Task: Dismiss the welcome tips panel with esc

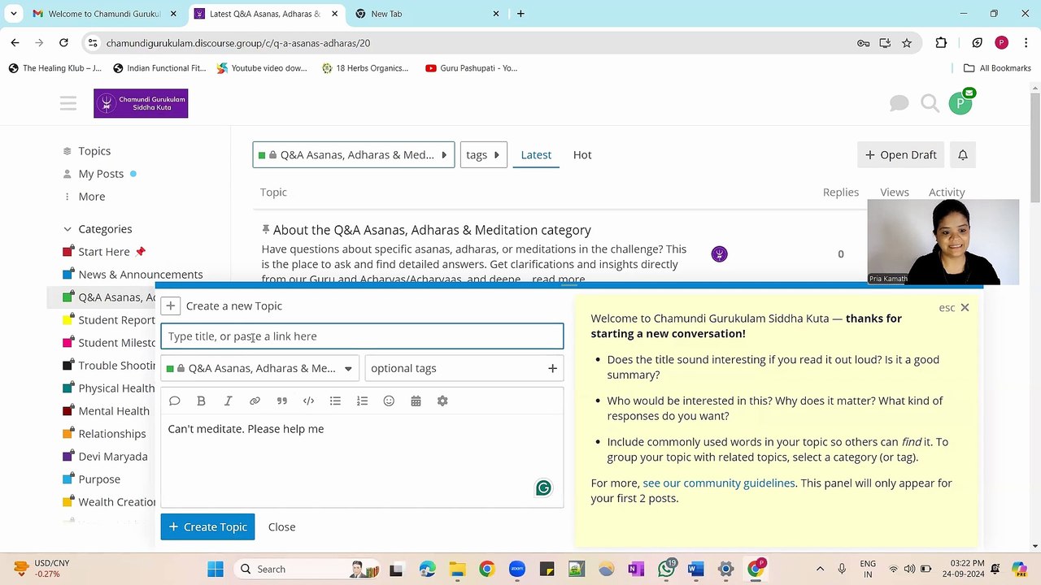Action: (954, 307)
